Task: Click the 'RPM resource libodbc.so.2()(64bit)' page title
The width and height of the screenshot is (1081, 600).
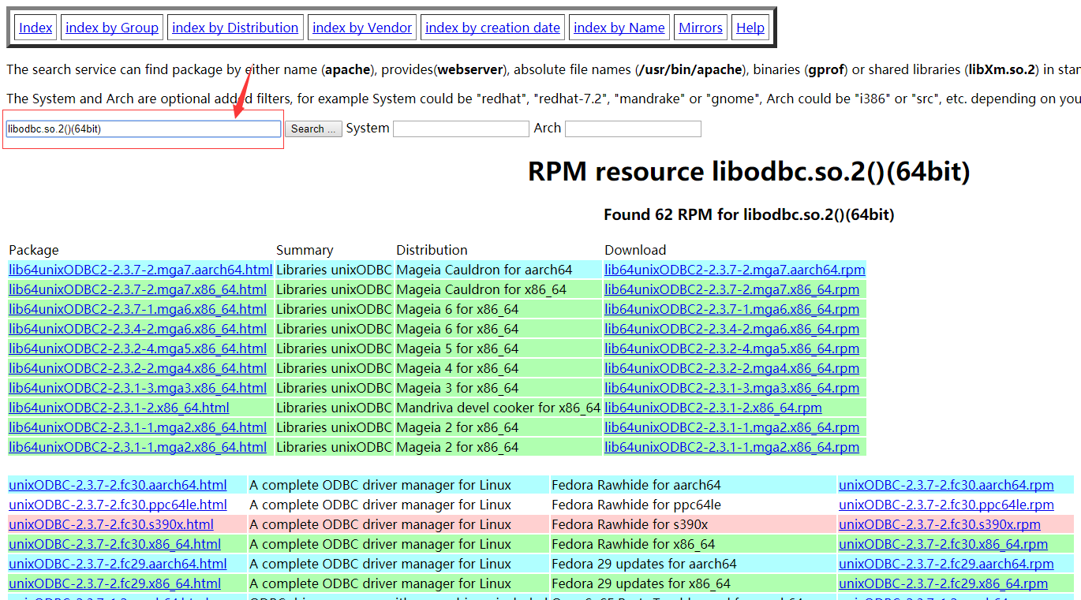Action: (749, 171)
